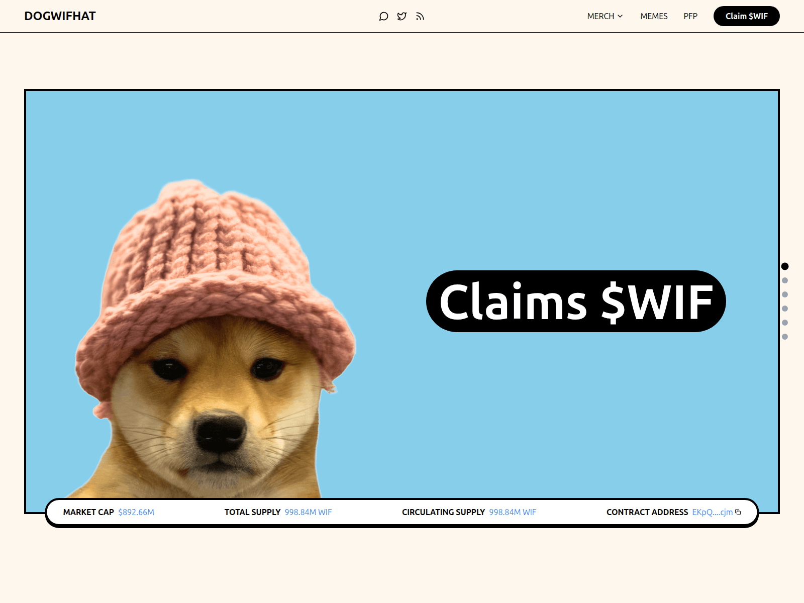Expand the MERCH dropdown menu

(x=601, y=16)
